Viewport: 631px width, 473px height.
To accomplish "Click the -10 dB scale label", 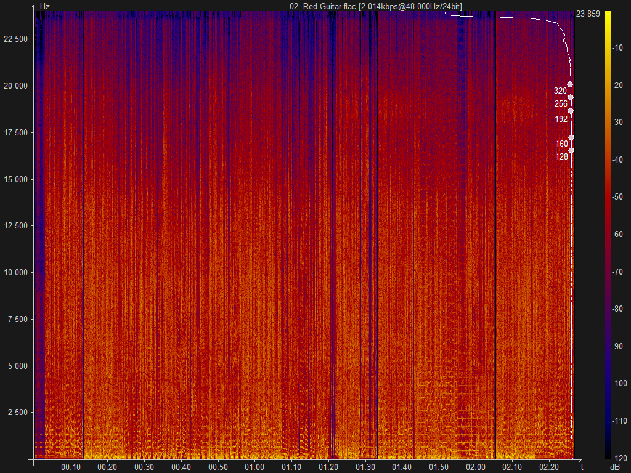I will coord(617,48).
